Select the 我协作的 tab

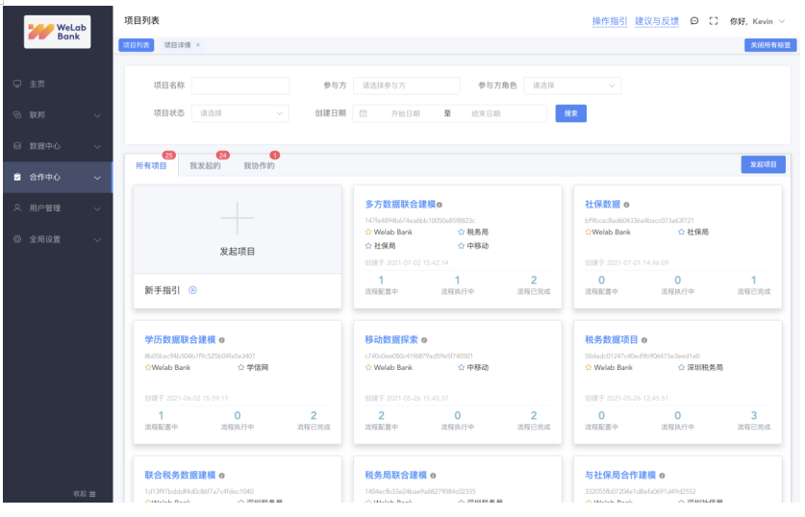coord(259,165)
